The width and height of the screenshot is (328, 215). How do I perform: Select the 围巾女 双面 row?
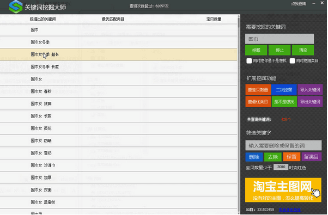119,190
